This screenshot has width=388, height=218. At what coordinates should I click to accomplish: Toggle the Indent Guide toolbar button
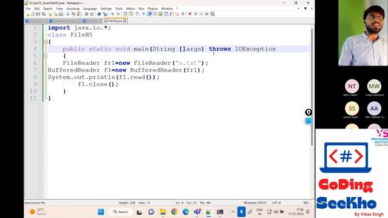150,14
